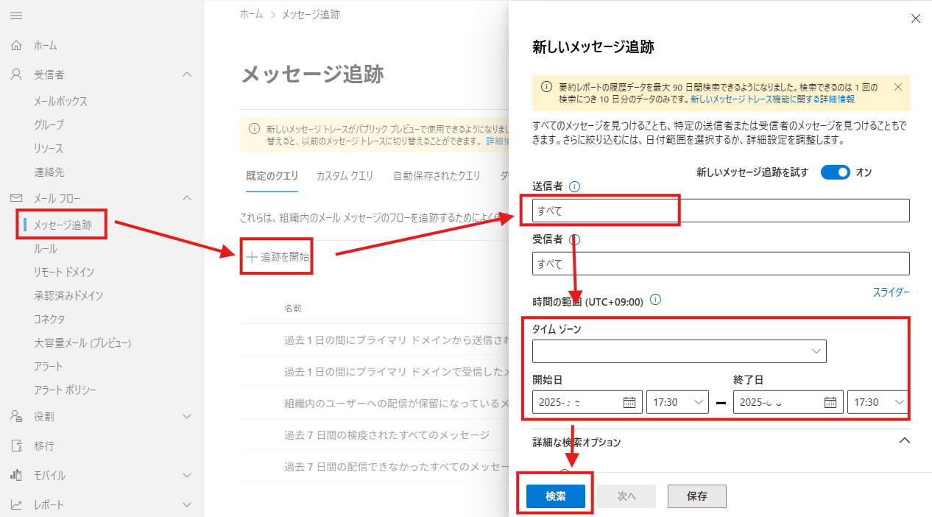Collapse 詳細な検索オプション section
Image resolution: width=932 pixels, height=517 pixels.
pos(905,440)
